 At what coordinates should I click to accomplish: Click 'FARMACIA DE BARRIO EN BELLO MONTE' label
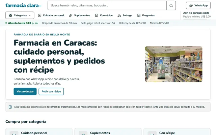[42, 34]
